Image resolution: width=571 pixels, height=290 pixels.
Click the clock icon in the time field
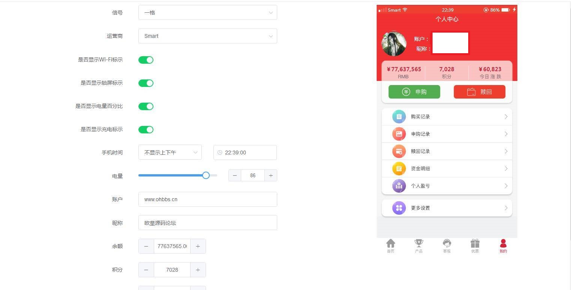pyautogui.click(x=220, y=152)
